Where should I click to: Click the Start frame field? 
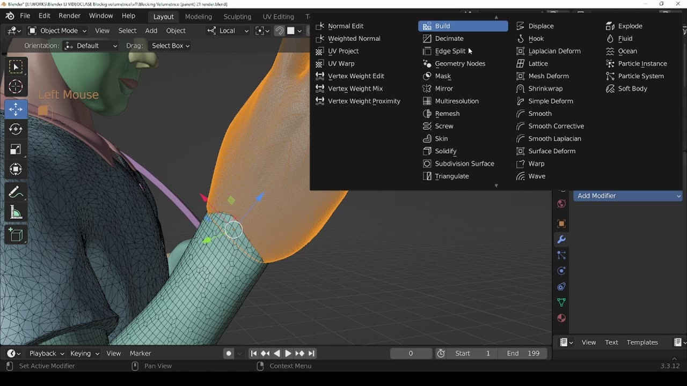coord(474,353)
